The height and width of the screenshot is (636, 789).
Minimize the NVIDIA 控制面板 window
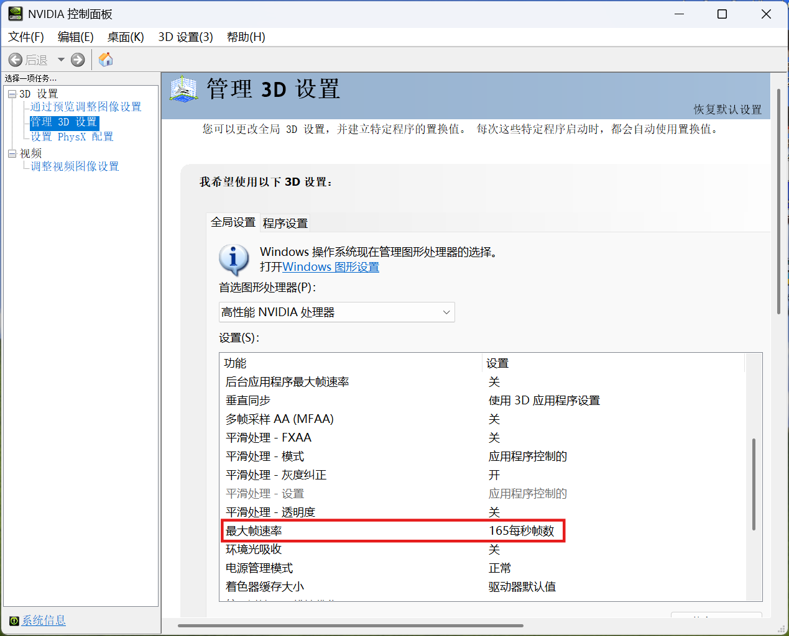tap(680, 14)
